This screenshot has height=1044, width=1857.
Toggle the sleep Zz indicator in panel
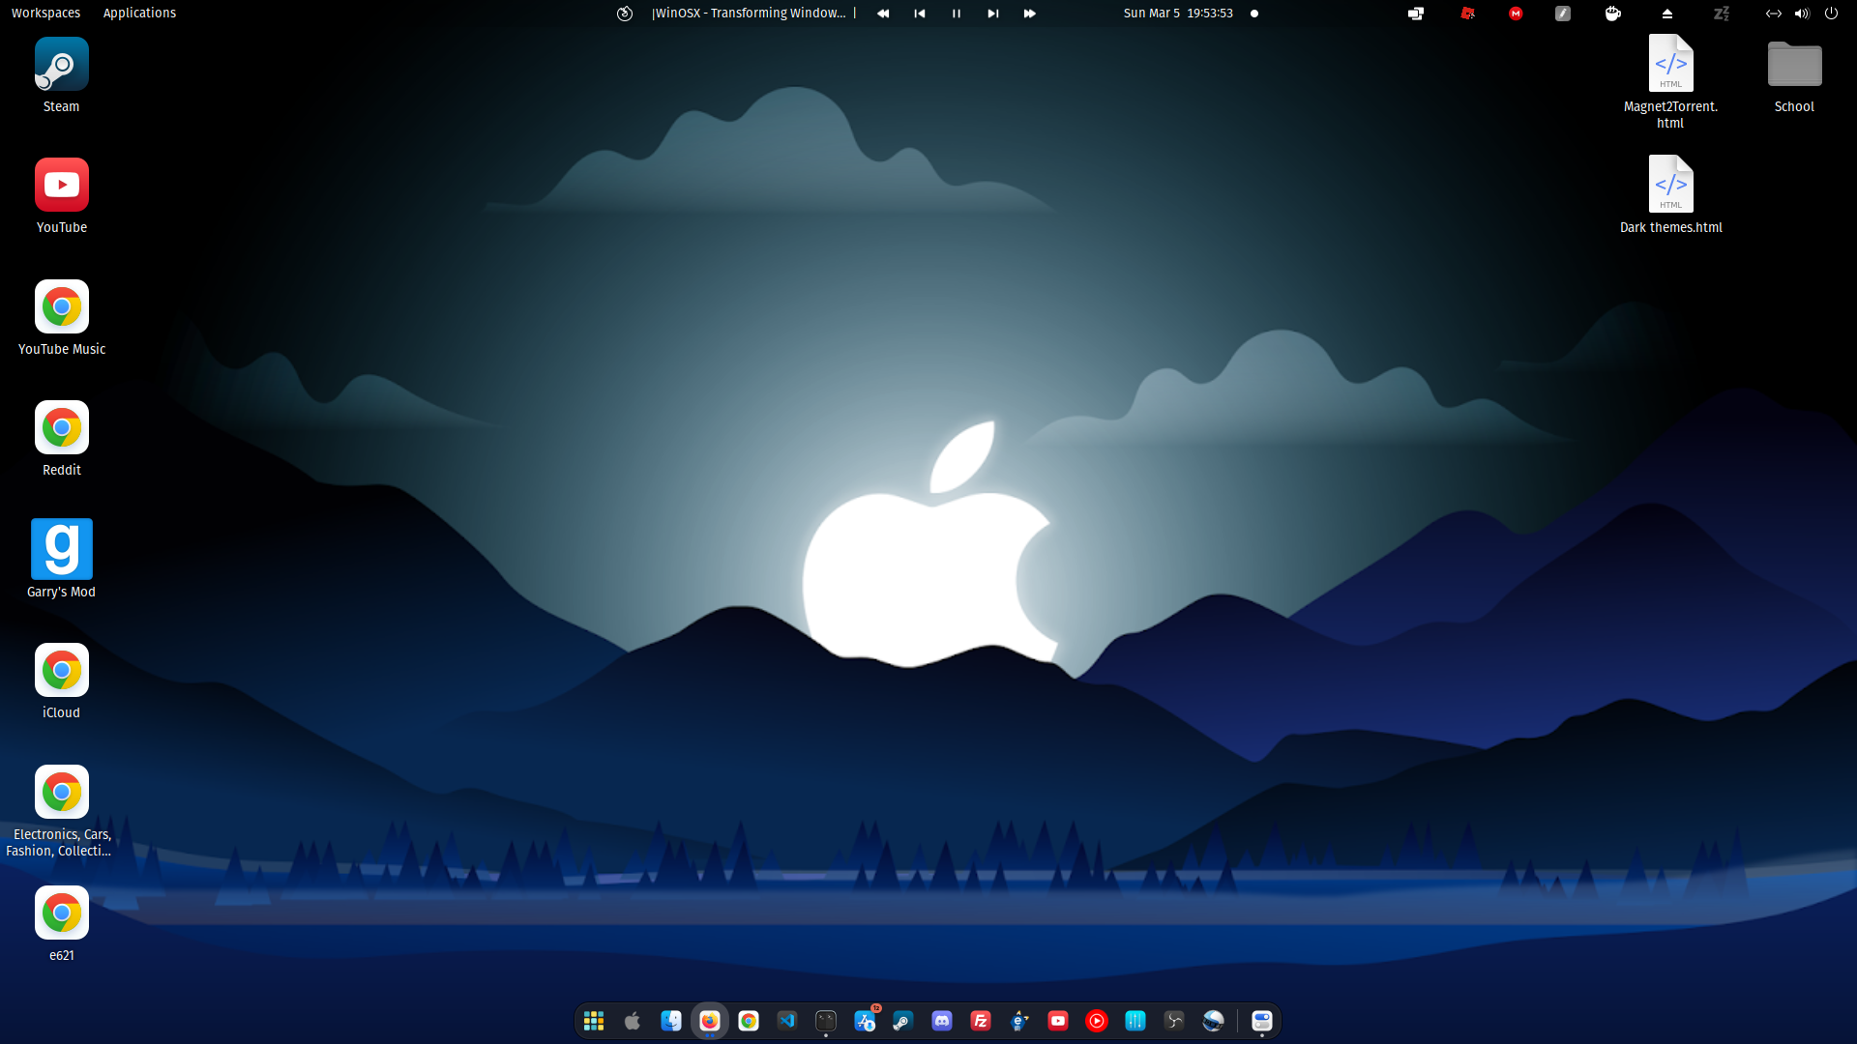tap(1721, 14)
